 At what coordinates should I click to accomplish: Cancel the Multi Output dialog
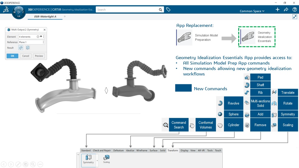[26, 56]
